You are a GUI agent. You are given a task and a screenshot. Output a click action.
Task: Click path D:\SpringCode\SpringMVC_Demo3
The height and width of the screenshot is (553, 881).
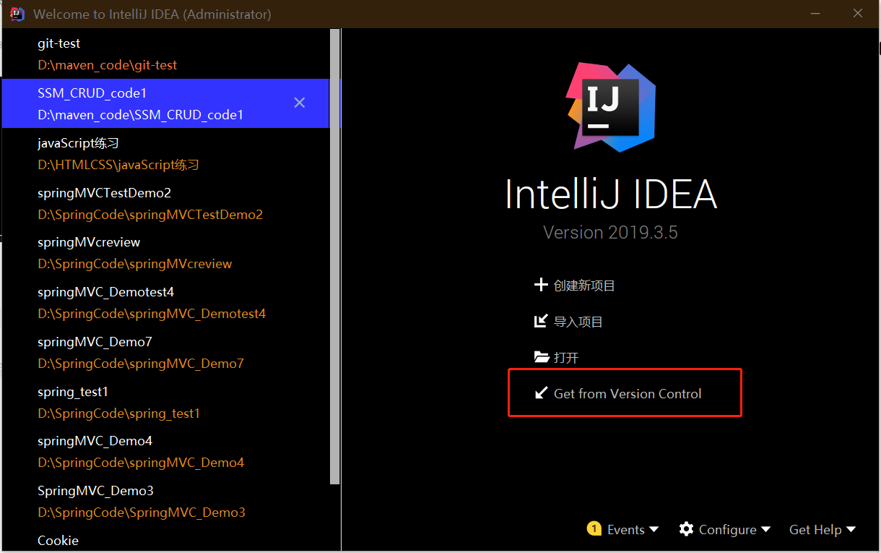point(142,513)
